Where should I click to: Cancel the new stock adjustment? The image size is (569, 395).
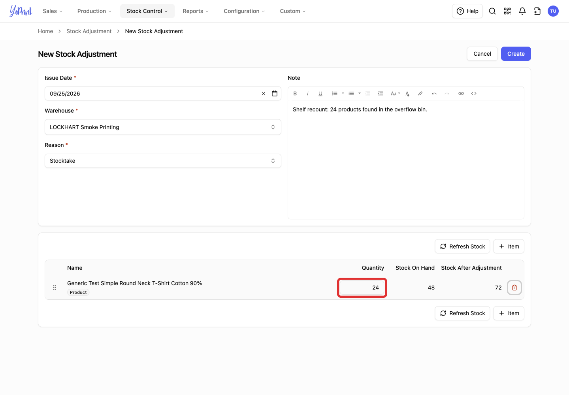point(482,54)
